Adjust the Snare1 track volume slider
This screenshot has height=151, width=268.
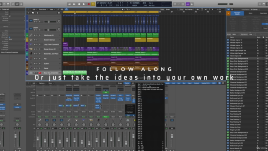(x=50, y=30)
